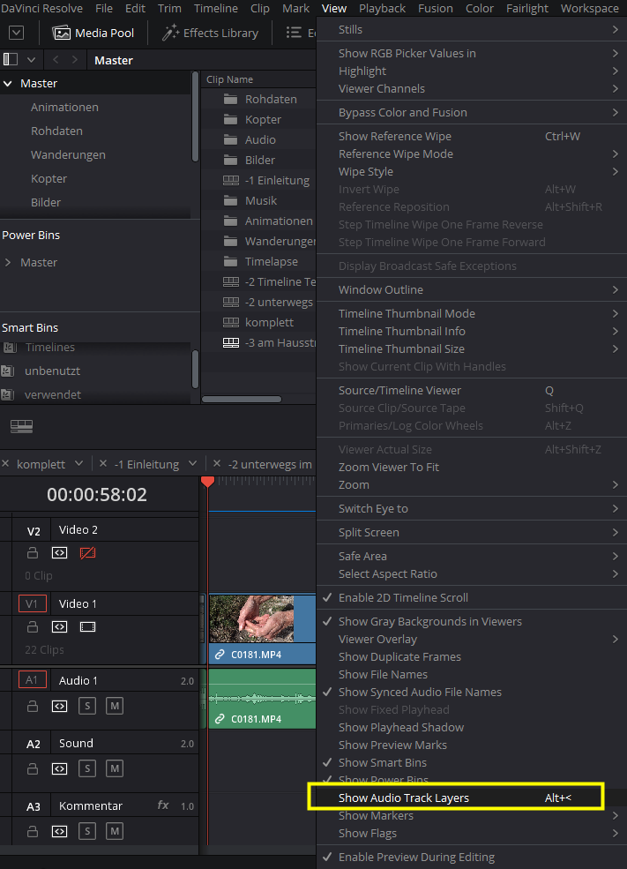Uncheck Show Smart Bins

472,763
